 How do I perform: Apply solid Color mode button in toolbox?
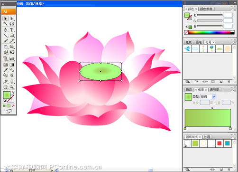[x=4, y=105]
